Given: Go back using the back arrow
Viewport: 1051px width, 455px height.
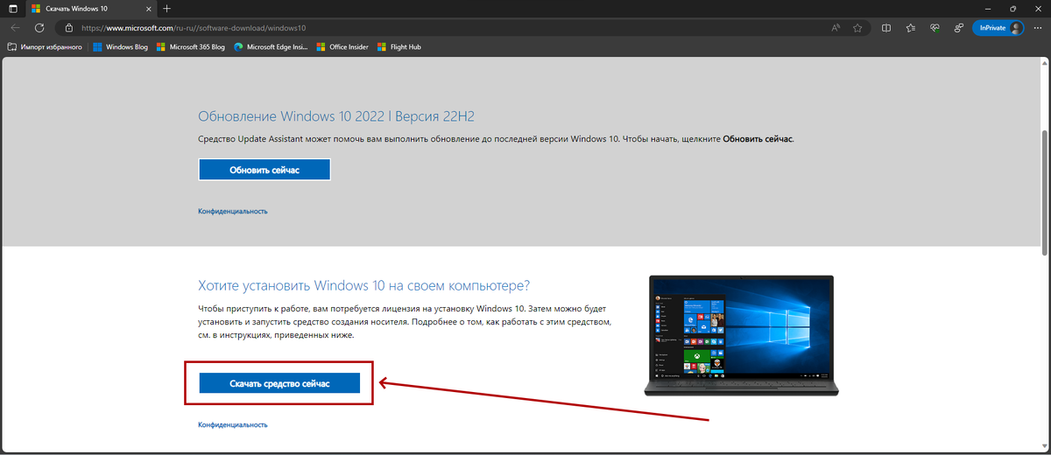Looking at the screenshot, I should coord(15,28).
